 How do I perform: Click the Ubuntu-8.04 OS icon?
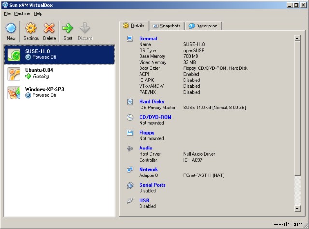coord(14,73)
